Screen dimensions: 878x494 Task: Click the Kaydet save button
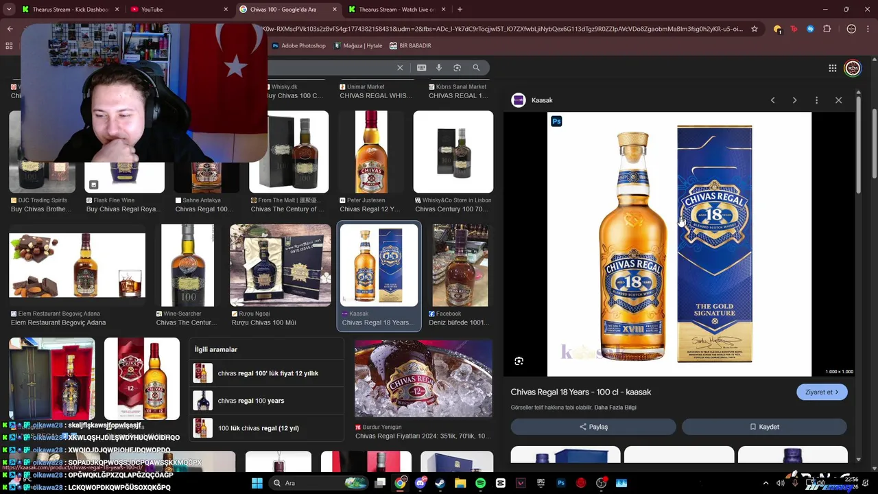click(764, 427)
